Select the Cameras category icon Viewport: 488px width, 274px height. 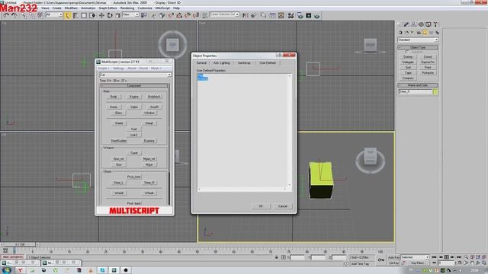point(419,33)
